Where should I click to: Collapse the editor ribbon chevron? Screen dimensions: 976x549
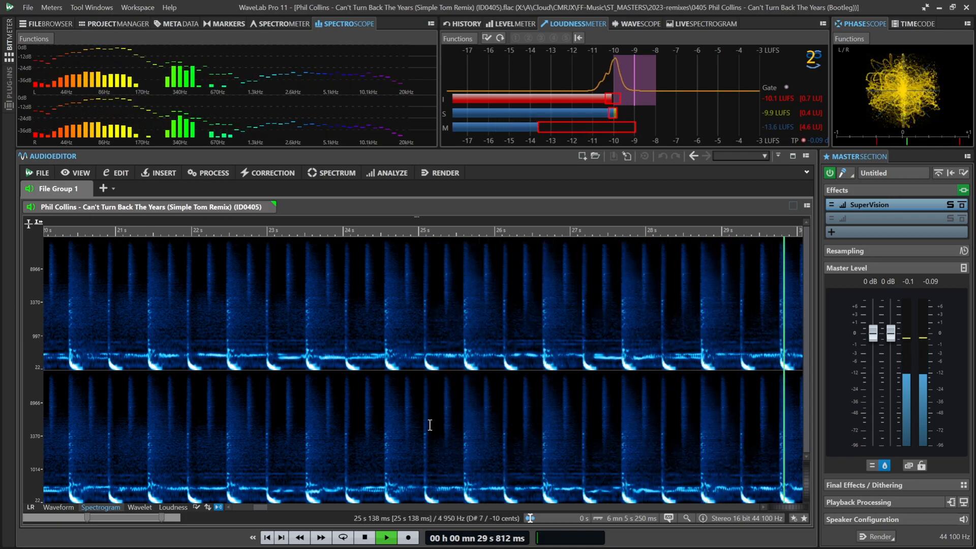click(x=806, y=172)
